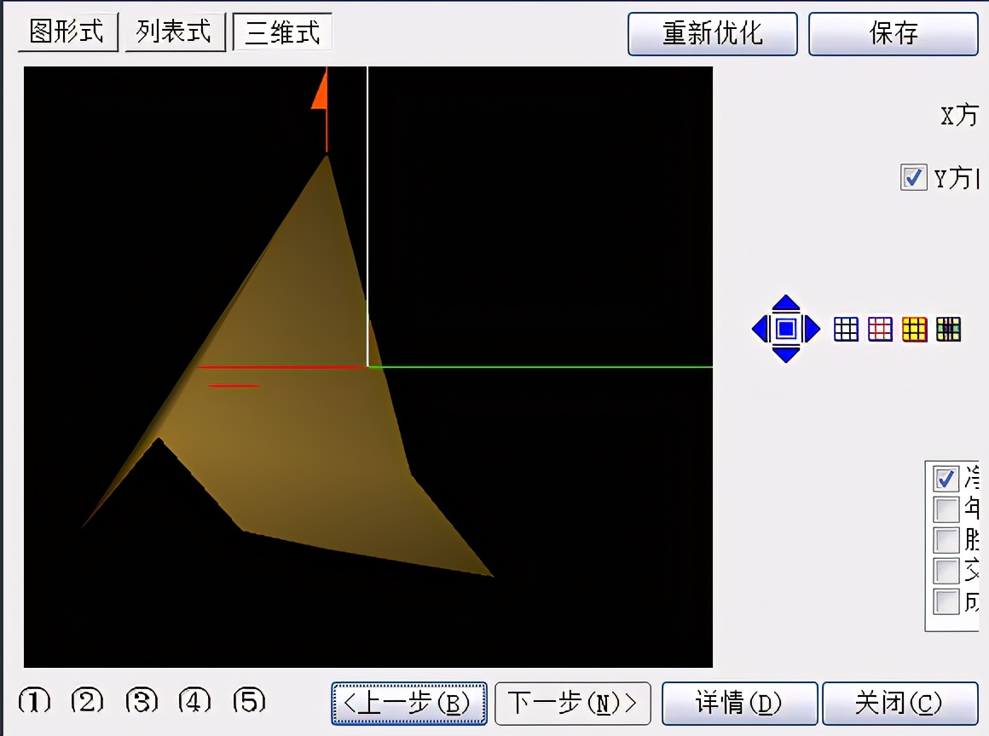Go to next step with 下一步(N)
Image resolution: width=989 pixels, height=736 pixels.
[572, 703]
